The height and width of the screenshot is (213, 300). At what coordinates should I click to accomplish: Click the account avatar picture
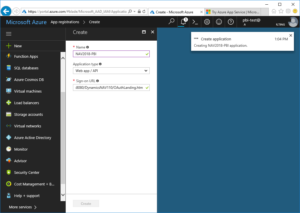[293, 22]
